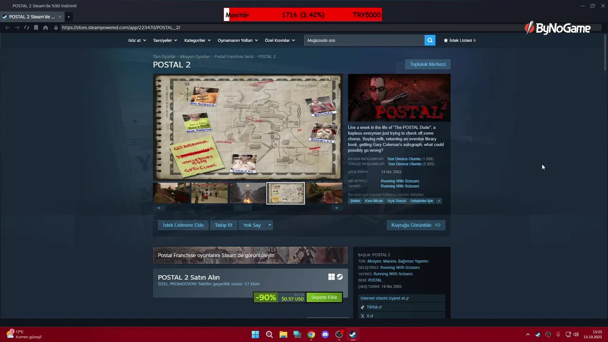
Task: Open Discord from the taskbar
Action: point(325,334)
